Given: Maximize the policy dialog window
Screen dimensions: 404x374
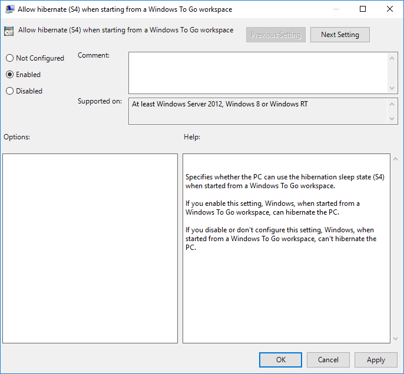Looking at the screenshot, I should point(363,9).
